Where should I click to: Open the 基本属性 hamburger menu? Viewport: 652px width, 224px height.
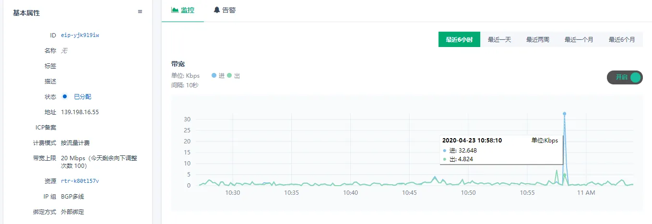140,12
